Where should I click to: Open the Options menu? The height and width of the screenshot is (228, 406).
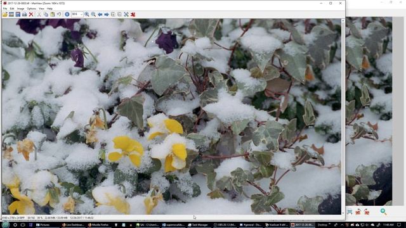click(x=31, y=8)
